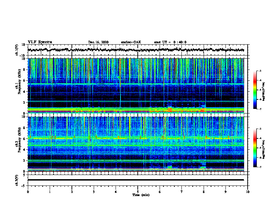The height and width of the screenshot is (215, 279).
Task: Click the ch.1 spectrogram color scale bar
Action: [x=255, y=90]
